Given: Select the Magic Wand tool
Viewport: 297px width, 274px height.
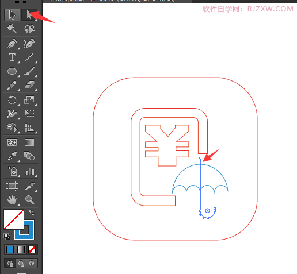Looking at the screenshot, I should pos(12,29).
